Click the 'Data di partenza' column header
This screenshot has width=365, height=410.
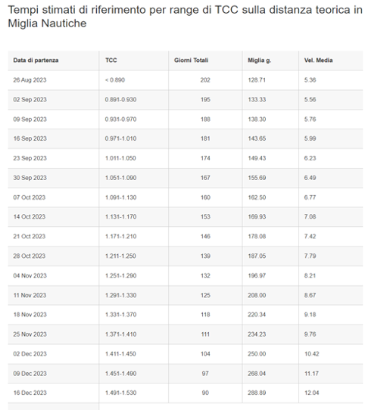coord(36,61)
